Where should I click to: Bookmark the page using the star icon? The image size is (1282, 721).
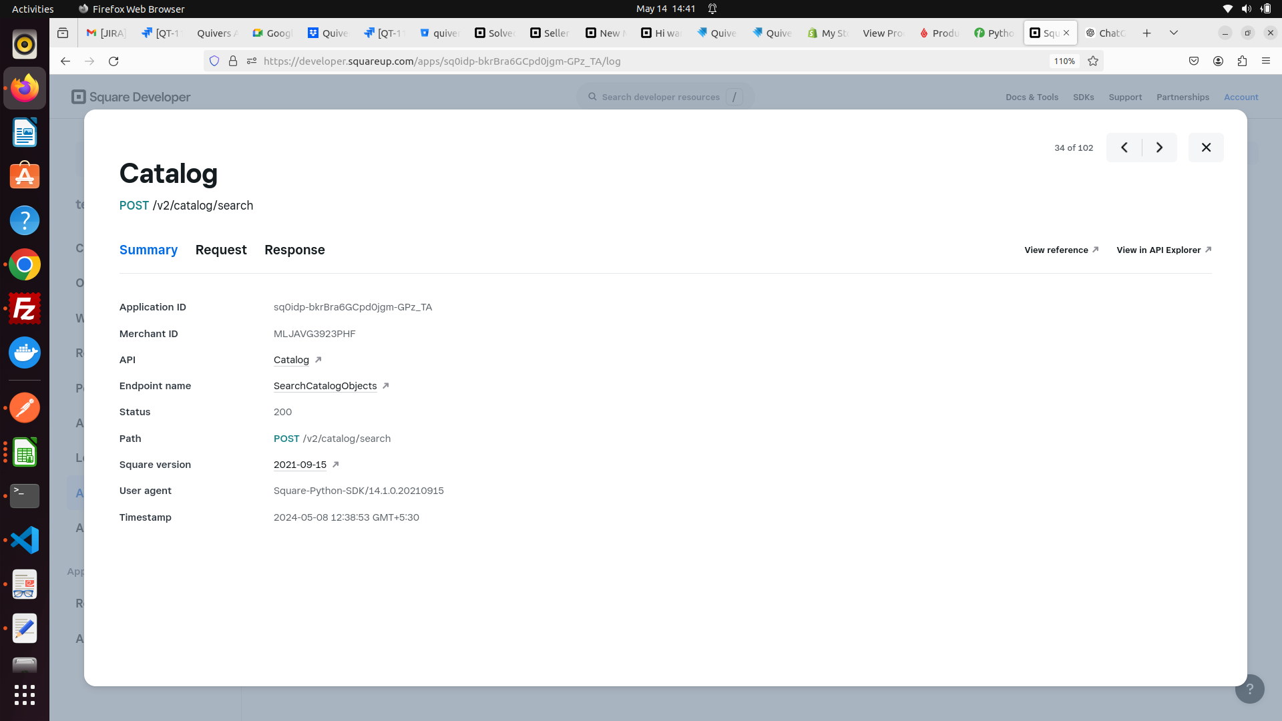[1092, 61]
